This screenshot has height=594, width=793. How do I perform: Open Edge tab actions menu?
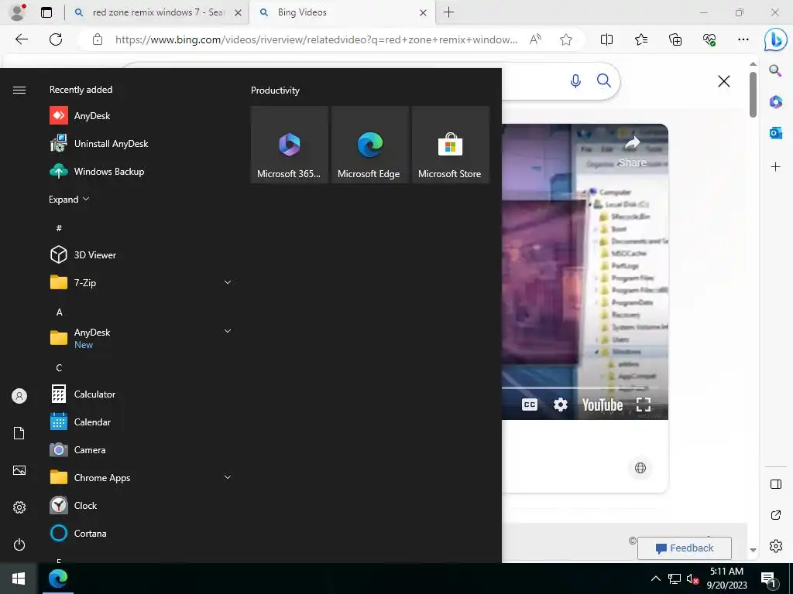point(46,12)
